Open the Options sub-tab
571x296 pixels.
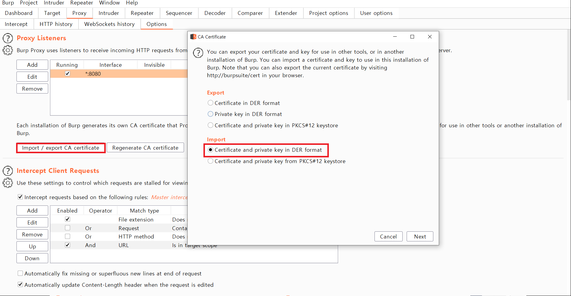click(157, 24)
